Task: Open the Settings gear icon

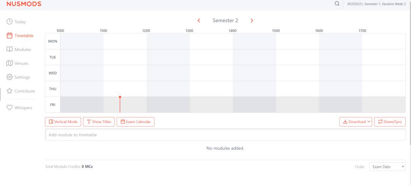Action: pyautogui.click(x=10, y=77)
